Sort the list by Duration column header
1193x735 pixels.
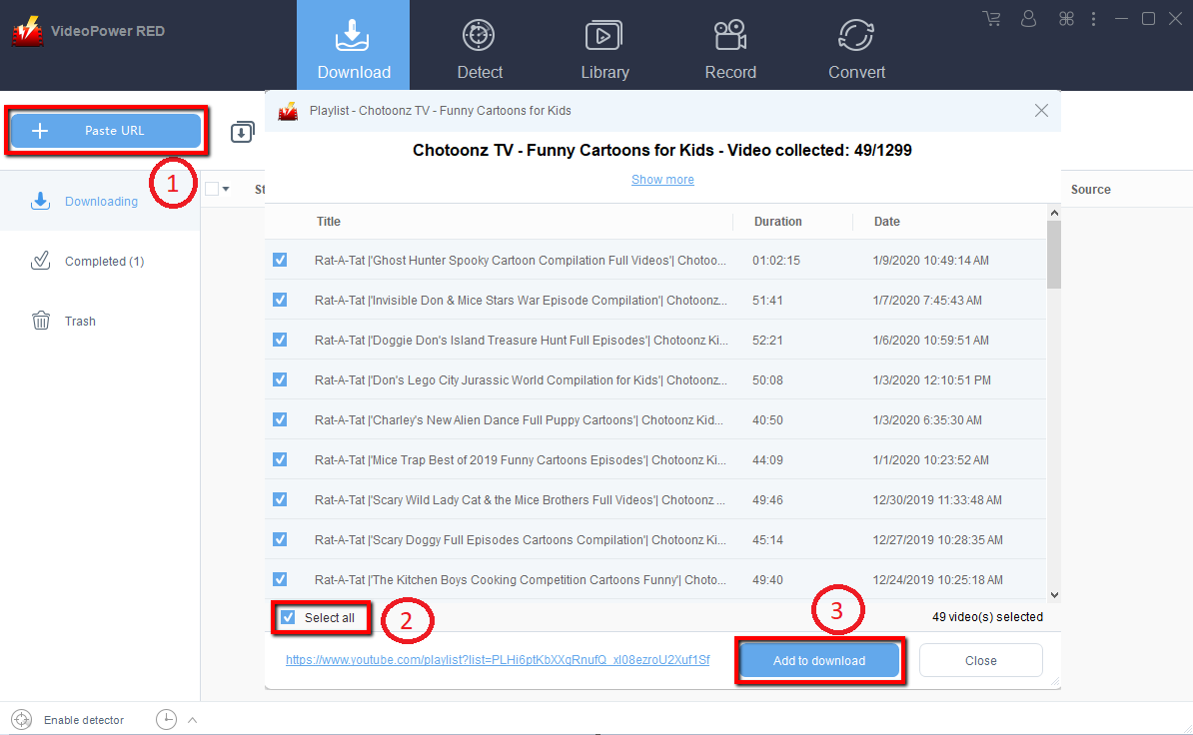[777, 222]
